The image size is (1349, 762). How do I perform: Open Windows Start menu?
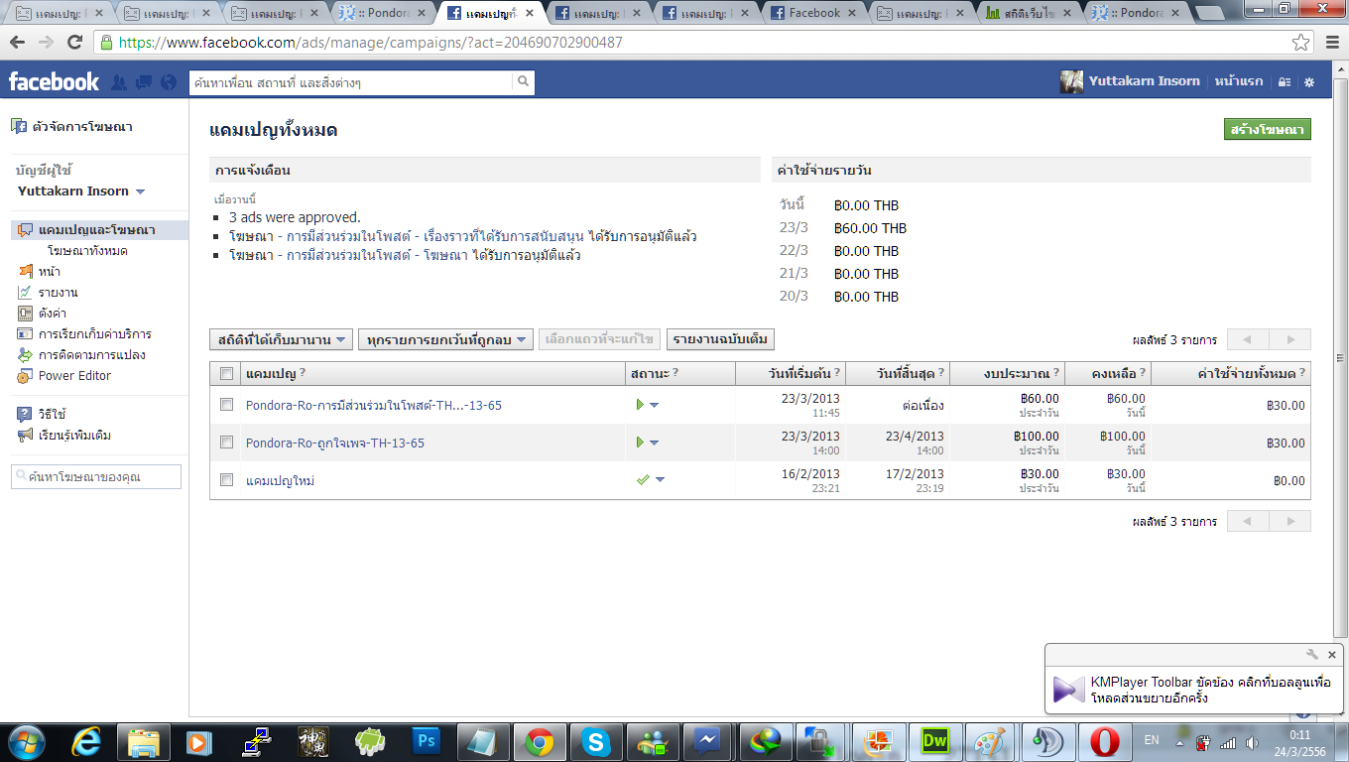tap(27, 741)
